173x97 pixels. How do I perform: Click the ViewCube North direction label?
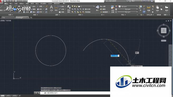pyautogui.click(x=163, y=25)
